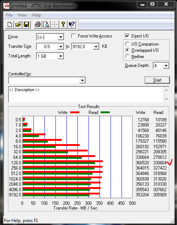Close the ATTO Disk Benchmark window
The height and width of the screenshot is (225, 177).
166,4
